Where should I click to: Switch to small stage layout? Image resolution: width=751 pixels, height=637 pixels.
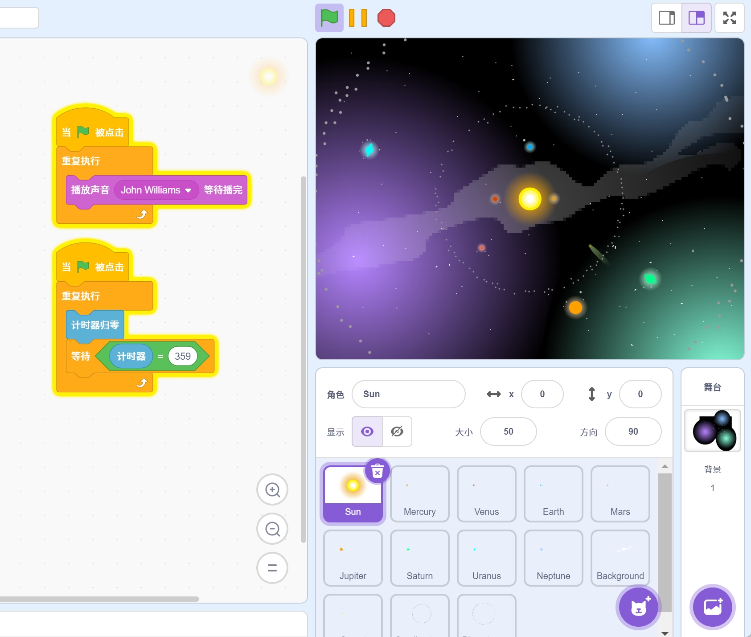(667, 18)
